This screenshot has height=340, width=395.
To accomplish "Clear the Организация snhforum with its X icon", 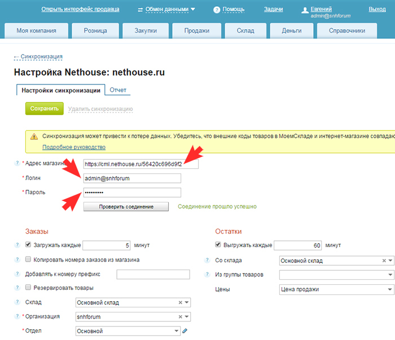I will pyautogui.click(x=181, y=317).
